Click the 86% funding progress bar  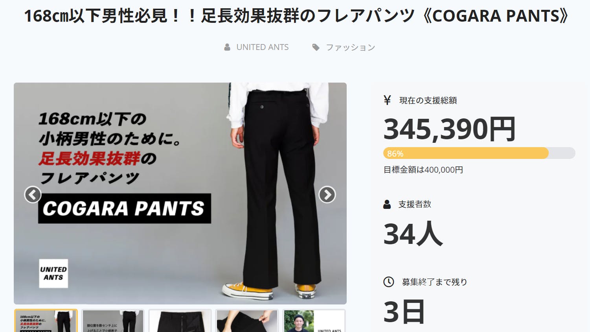tap(479, 153)
